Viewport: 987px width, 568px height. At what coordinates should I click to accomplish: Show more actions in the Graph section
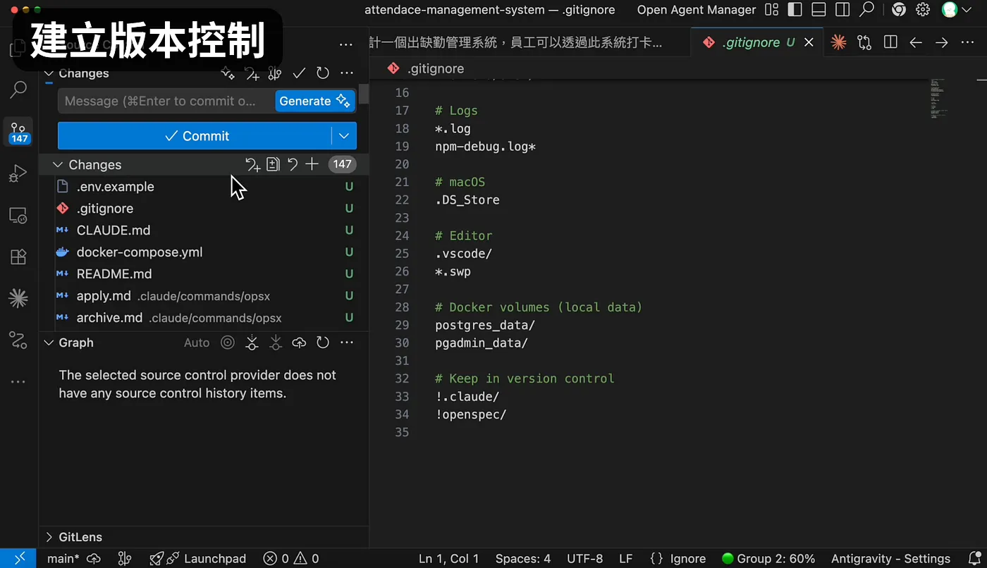point(346,342)
